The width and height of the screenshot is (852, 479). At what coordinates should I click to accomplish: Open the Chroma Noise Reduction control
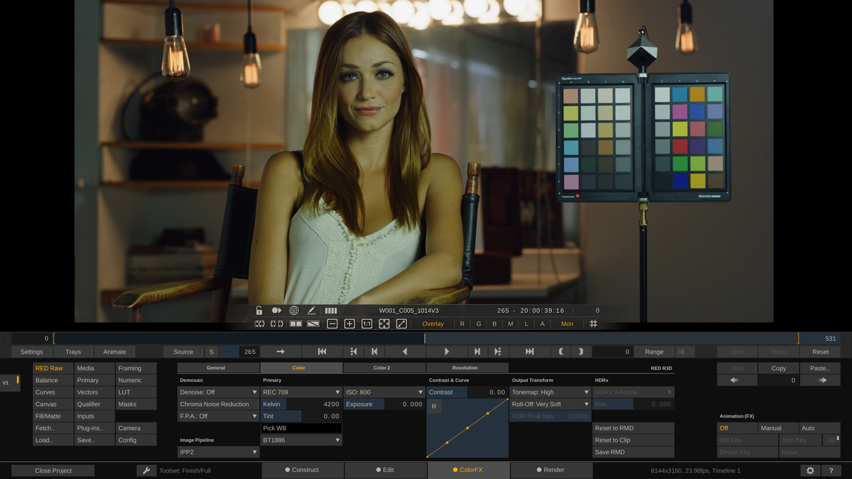[x=218, y=404]
